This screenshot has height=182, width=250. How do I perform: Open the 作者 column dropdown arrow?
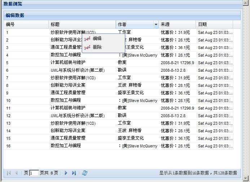pos(156,25)
